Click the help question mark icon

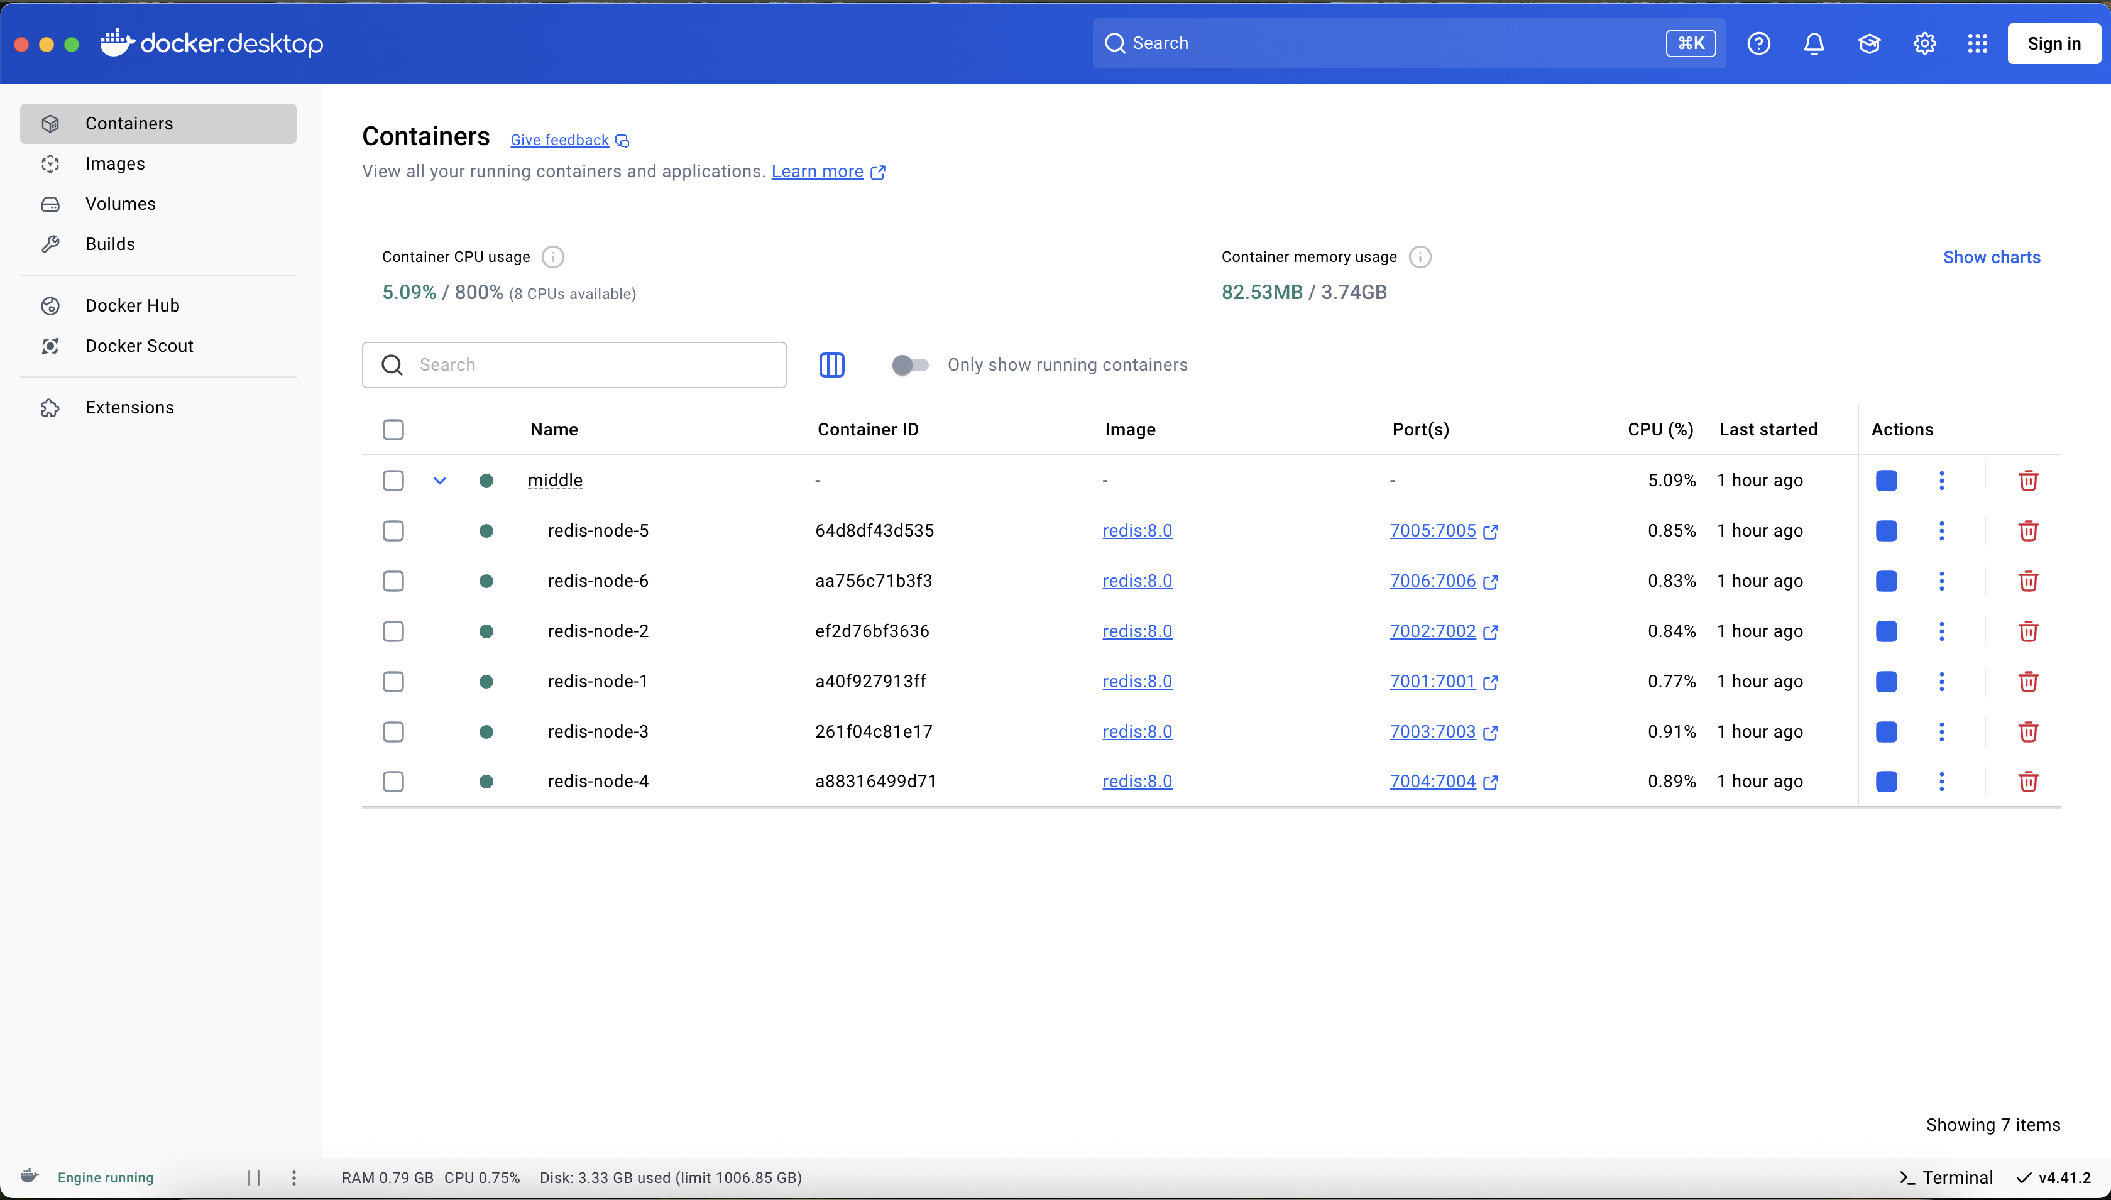(x=1758, y=44)
